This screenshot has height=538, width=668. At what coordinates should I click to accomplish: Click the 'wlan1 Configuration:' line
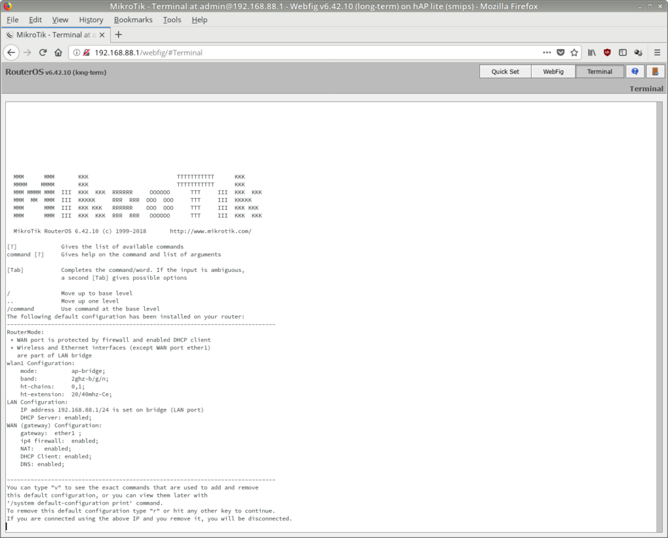[x=40, y=363]
